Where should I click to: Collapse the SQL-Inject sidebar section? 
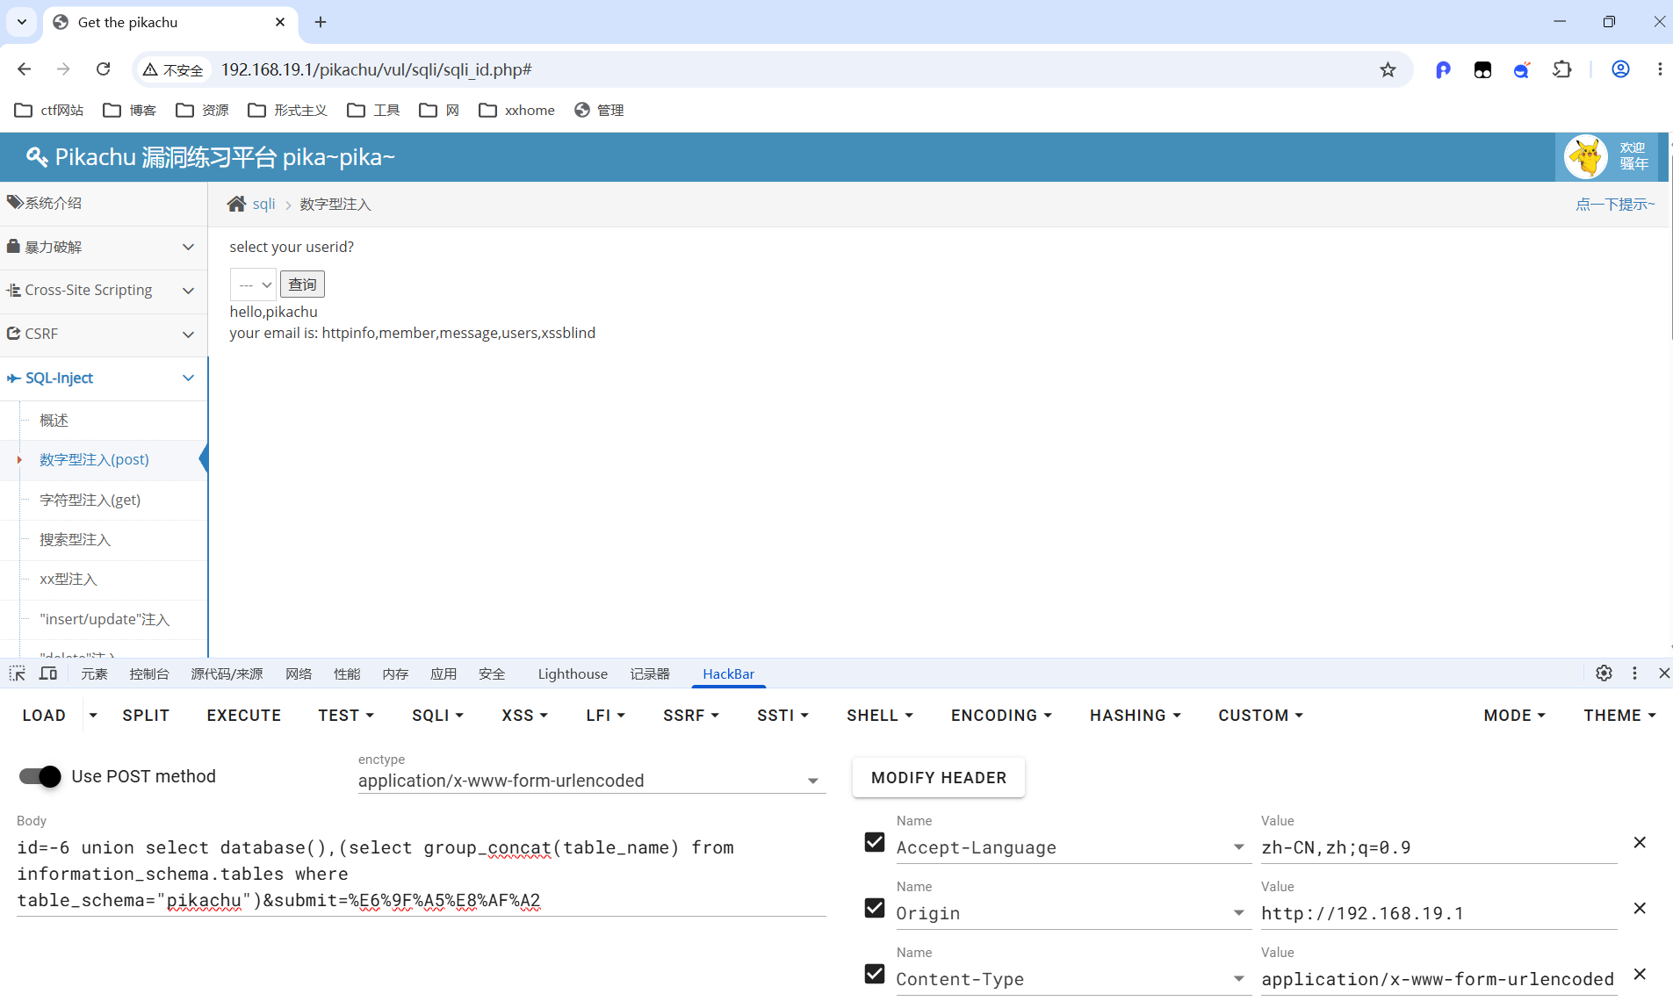coord(104,378)
